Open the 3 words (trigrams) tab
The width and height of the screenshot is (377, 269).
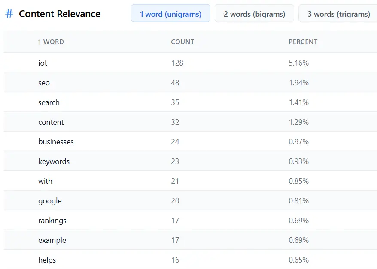pos(338,13)
